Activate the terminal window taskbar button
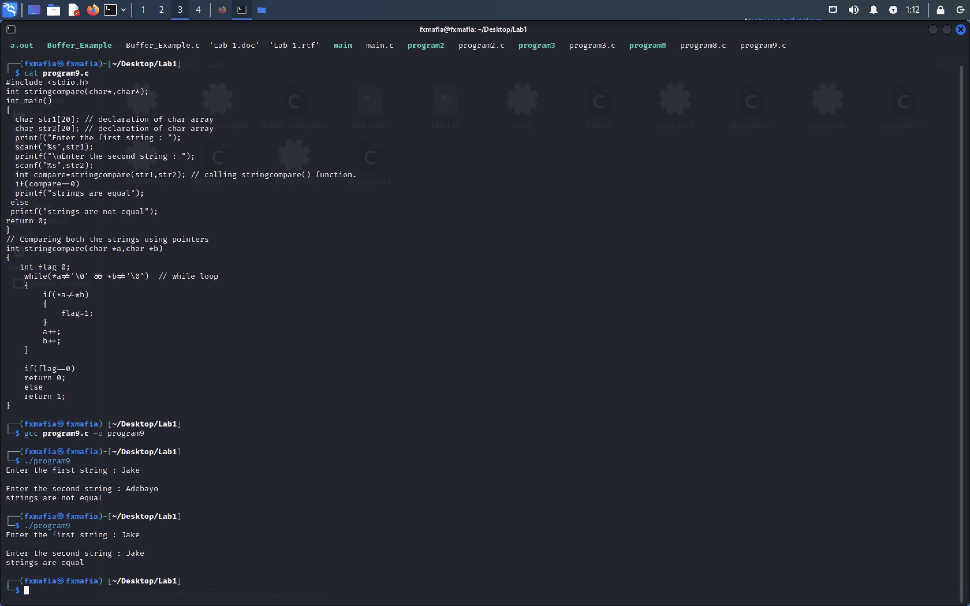 coord(242,10)
